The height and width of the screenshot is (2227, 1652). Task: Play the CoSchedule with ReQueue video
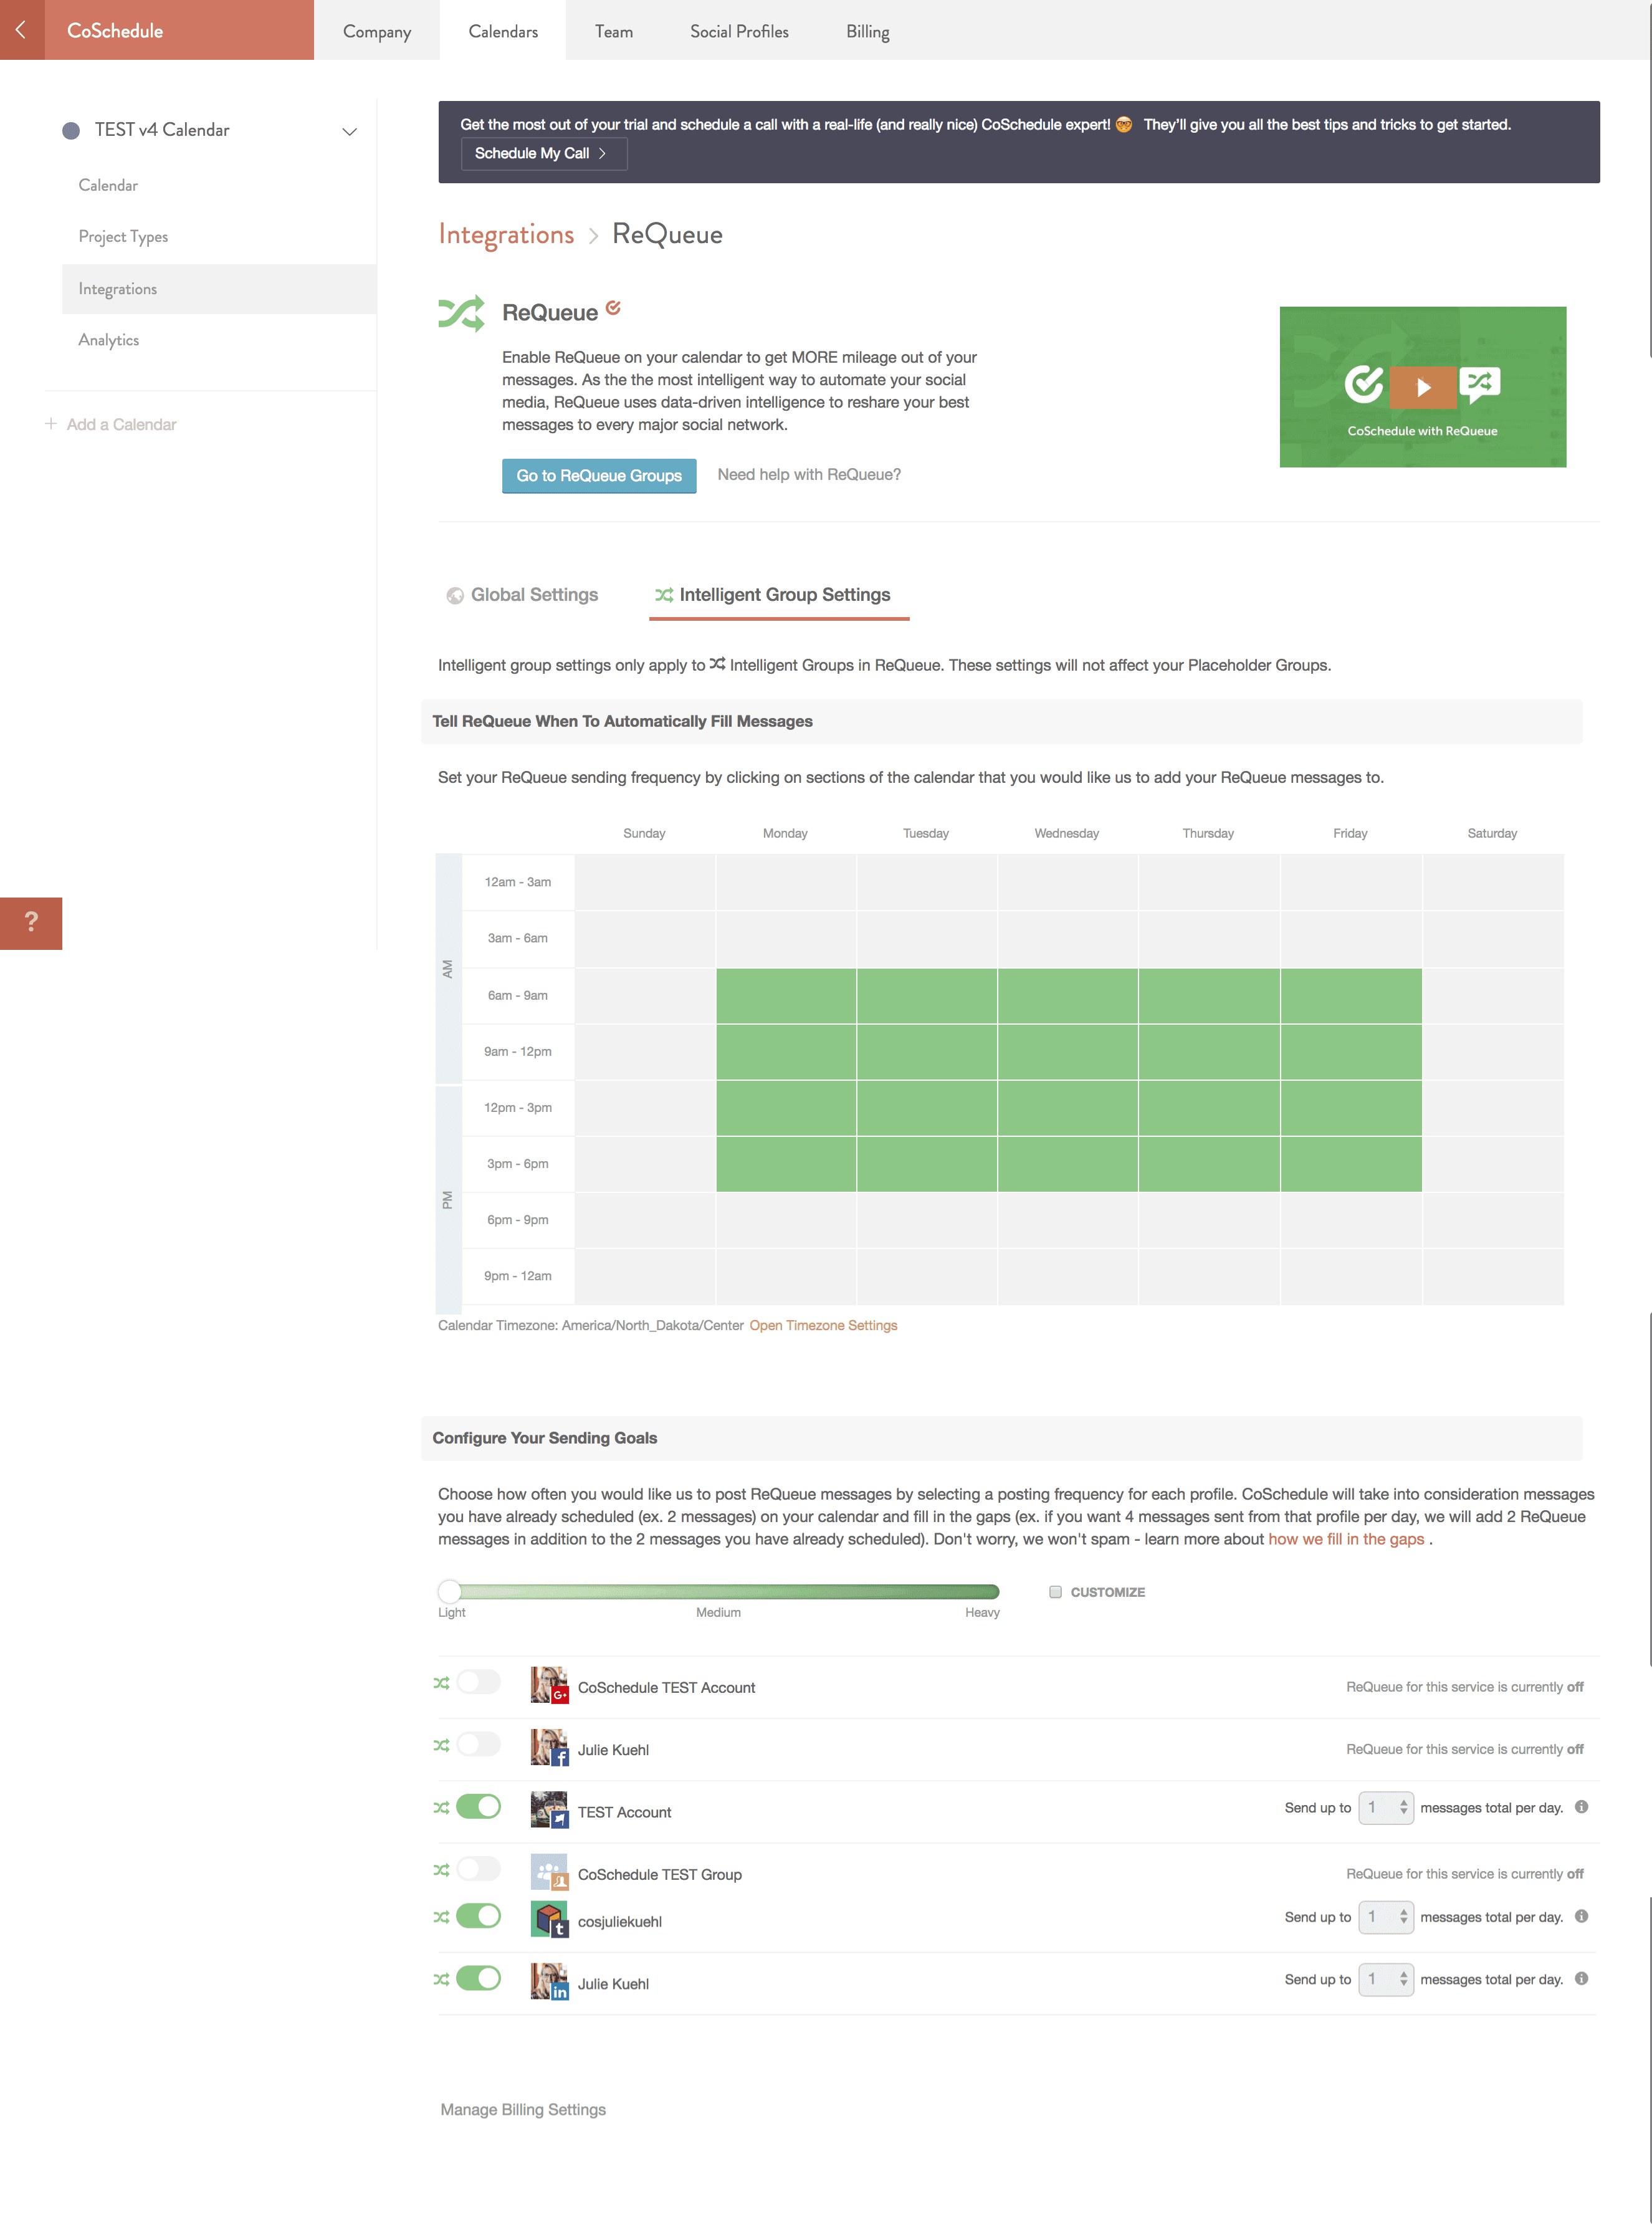coord(1423,387)
